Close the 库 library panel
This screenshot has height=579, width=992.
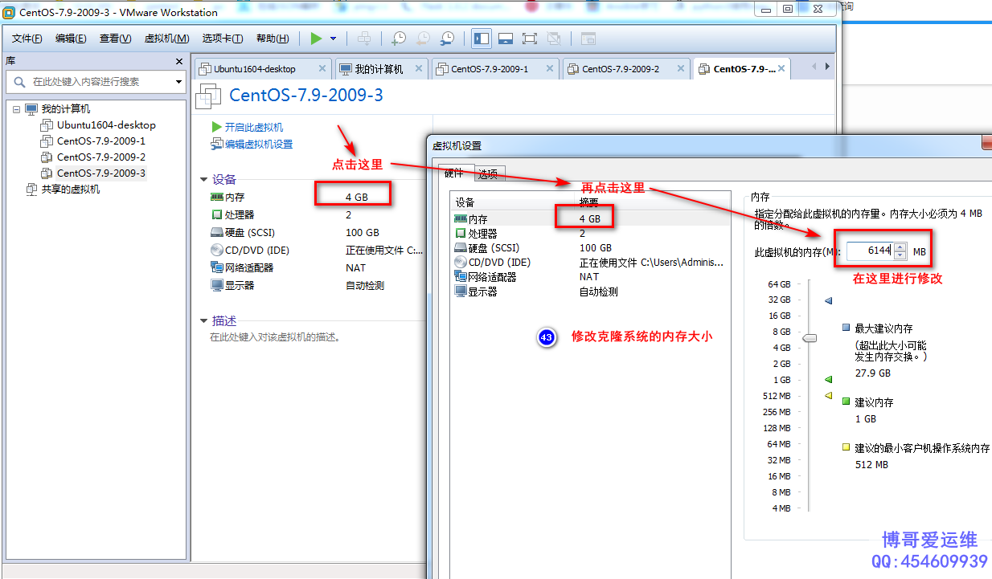[x=179, y=61]
